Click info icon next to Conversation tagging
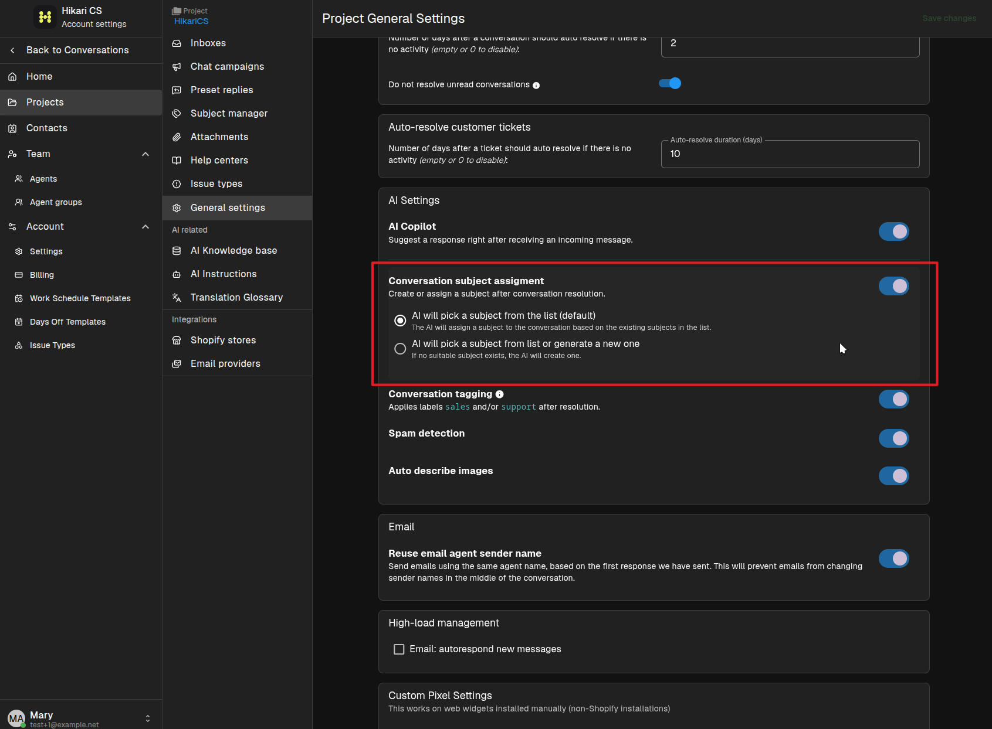 point(500,394)
